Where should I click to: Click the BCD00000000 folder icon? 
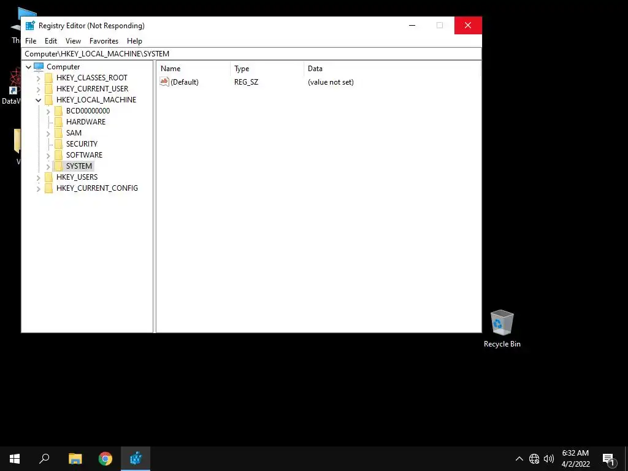[58, 111]
